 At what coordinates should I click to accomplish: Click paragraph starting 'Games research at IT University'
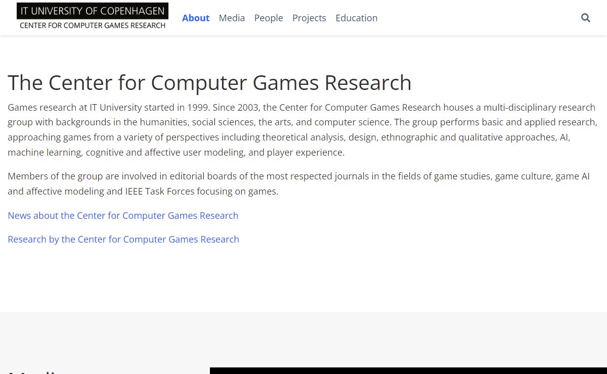click(302, 130)
